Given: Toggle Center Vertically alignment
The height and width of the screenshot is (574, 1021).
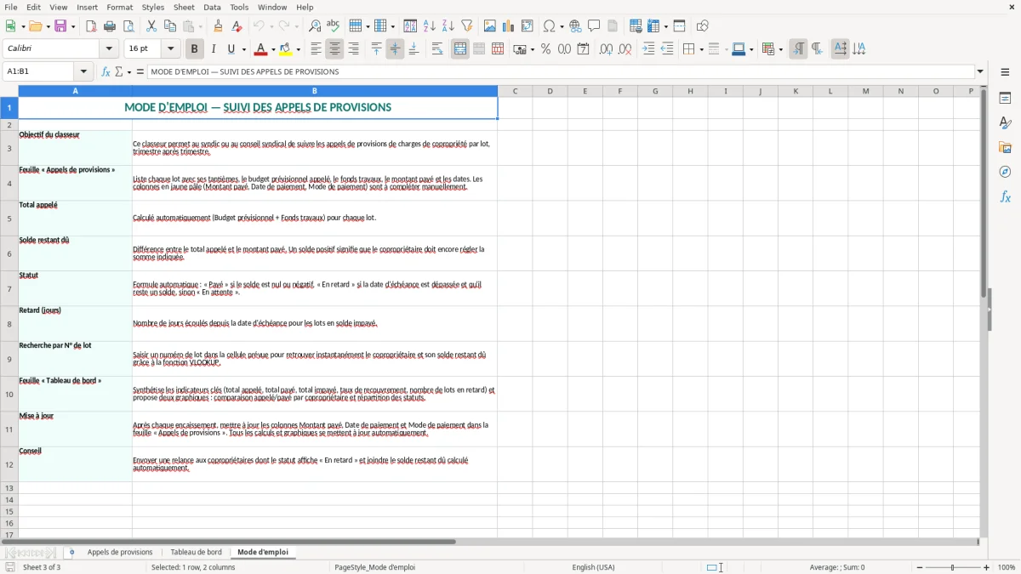Looking at the screenshot, I should [395, 49].
